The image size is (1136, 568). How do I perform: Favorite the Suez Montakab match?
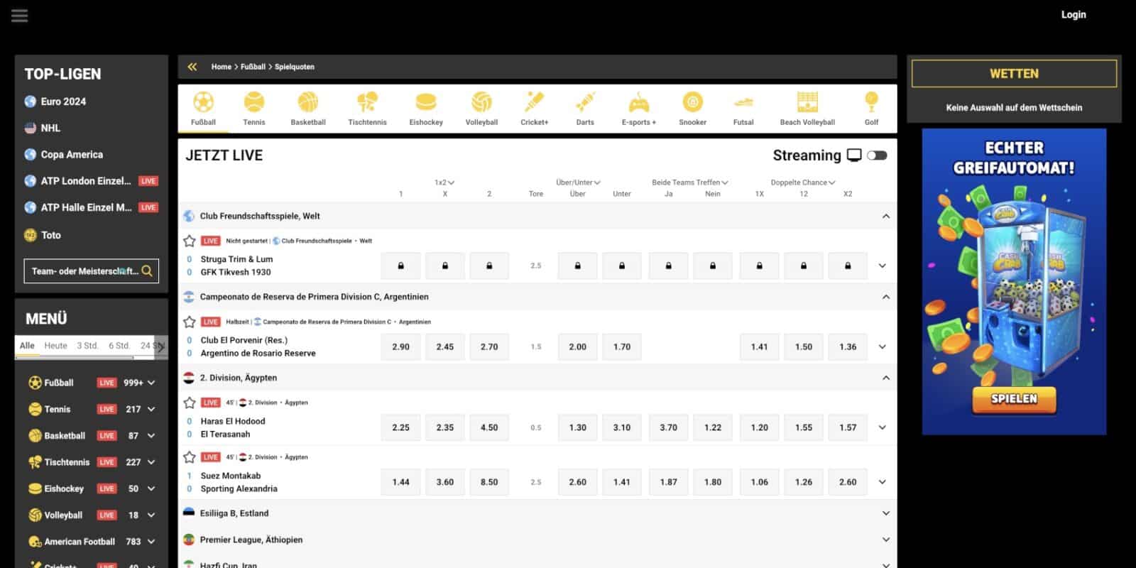[190, 457]
